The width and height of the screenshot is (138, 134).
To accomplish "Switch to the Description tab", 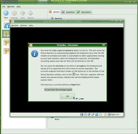I will point(84,12).
